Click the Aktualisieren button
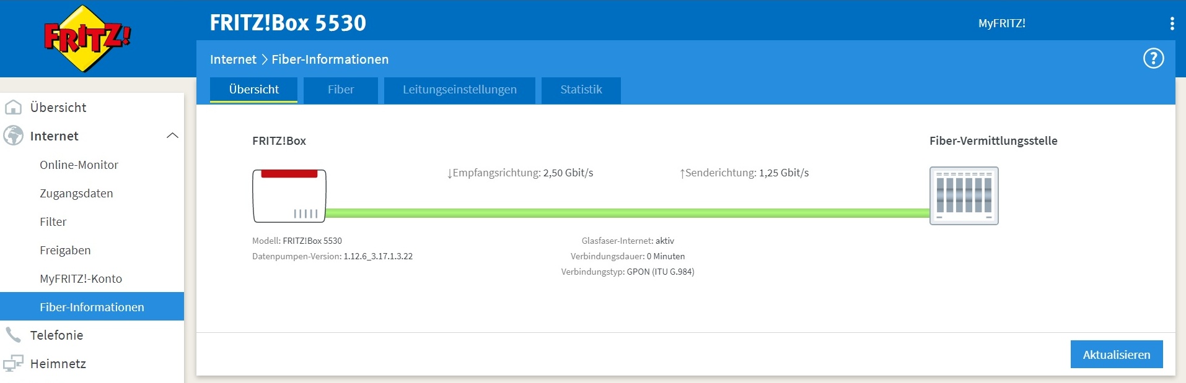The image size is (1186, 383). click(1117, 355)
